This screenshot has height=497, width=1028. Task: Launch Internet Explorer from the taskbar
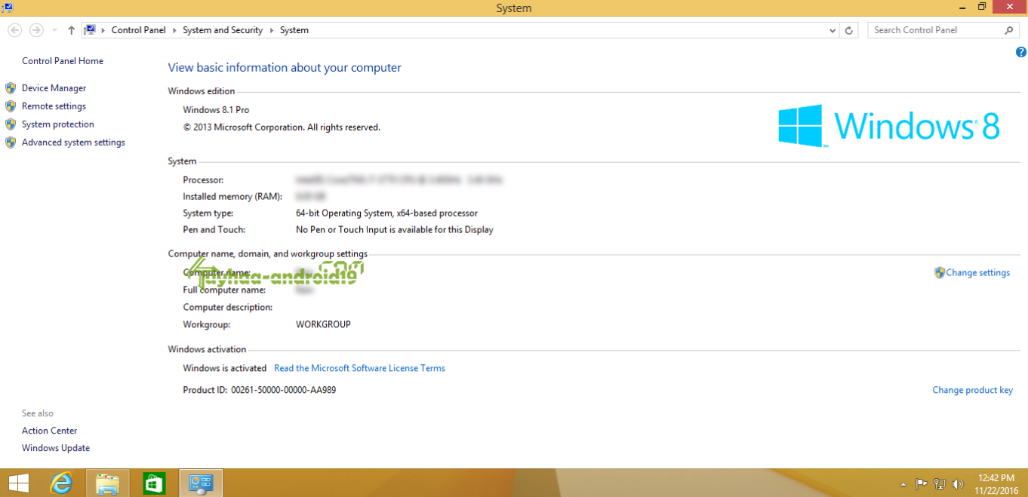[x=61, y=483]
